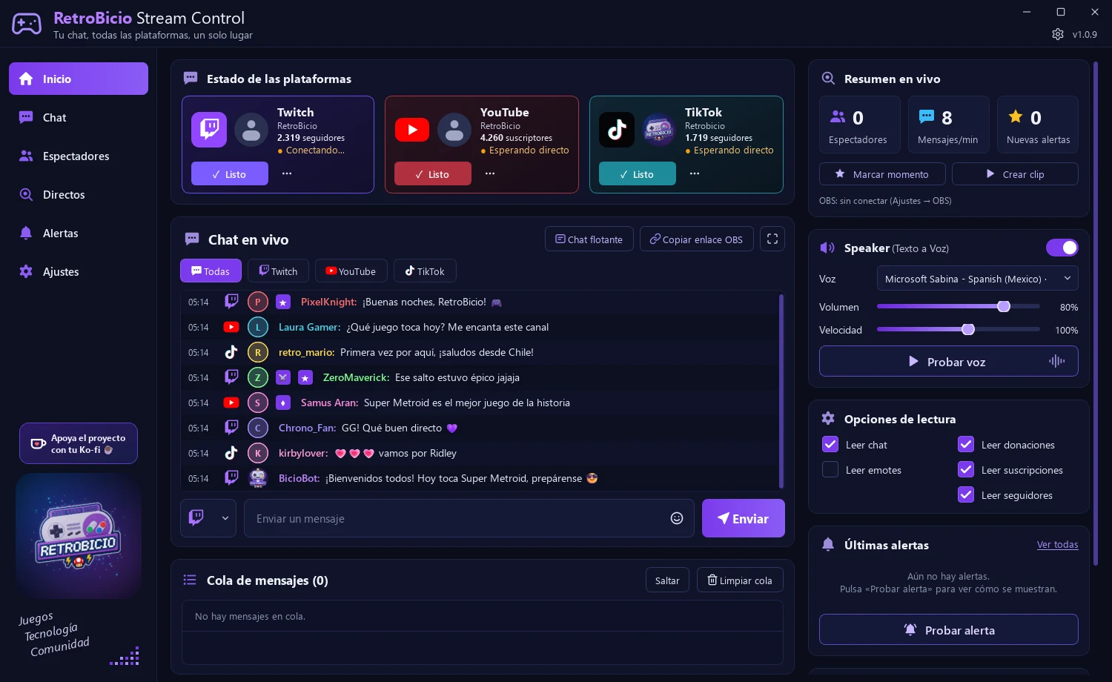Filter chat to Twitch tab

pyautogui.click(x=278, y=271)
